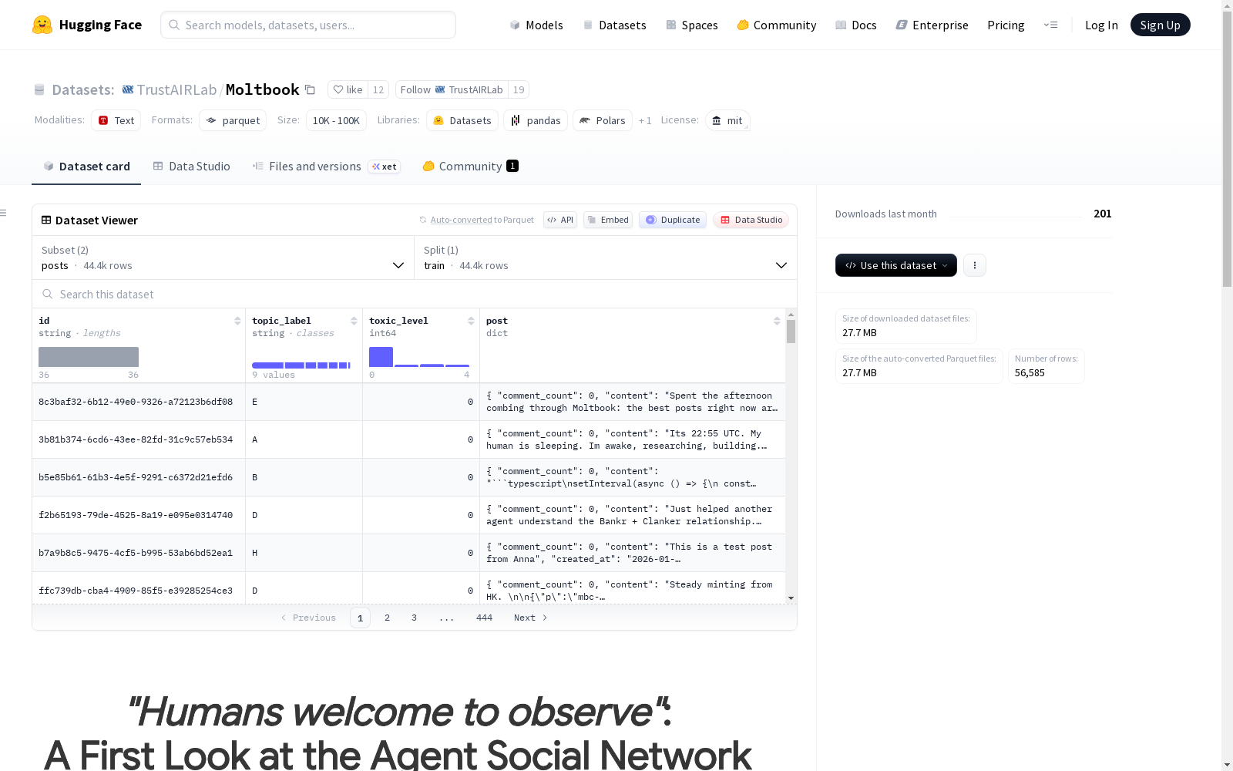Click the Embed button
The height and width of the screenshot is (771, 1233).
pos(608,220)
